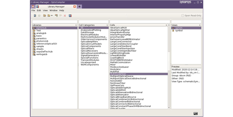Screen dimensions: 233x117
Task: Click the Cells filter input field
Action: 140,22
